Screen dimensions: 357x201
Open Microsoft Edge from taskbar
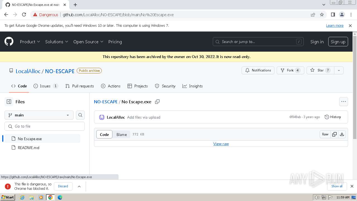60,197
